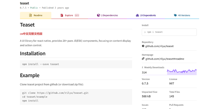Click the 'Public' package label
The width and height of the screenshot is (219, 109).
pos(34,8)
